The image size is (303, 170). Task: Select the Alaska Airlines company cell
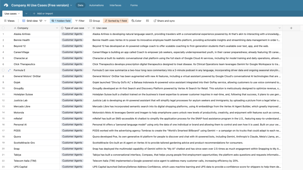pyautogui.click(x=36, y=34)
